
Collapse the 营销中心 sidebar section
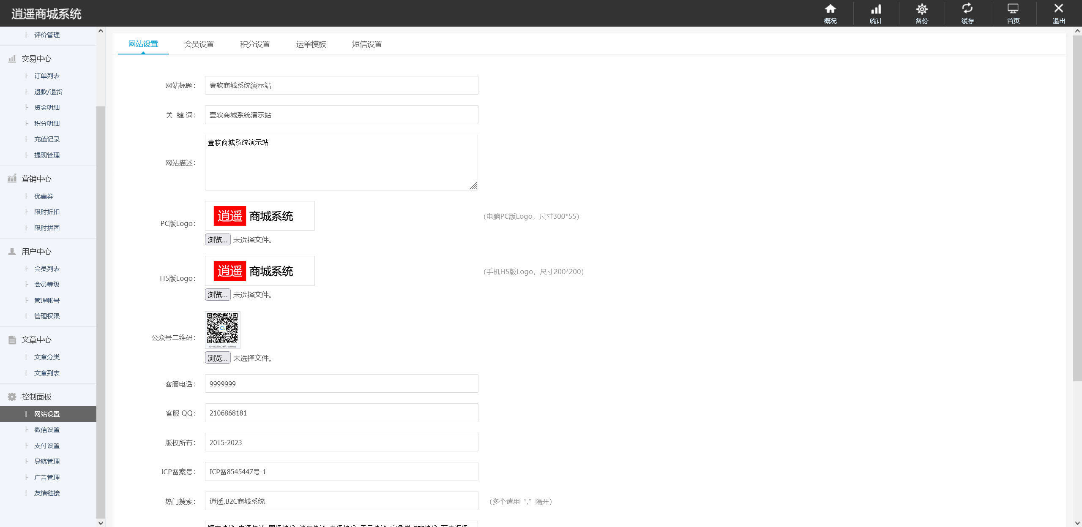36,179
